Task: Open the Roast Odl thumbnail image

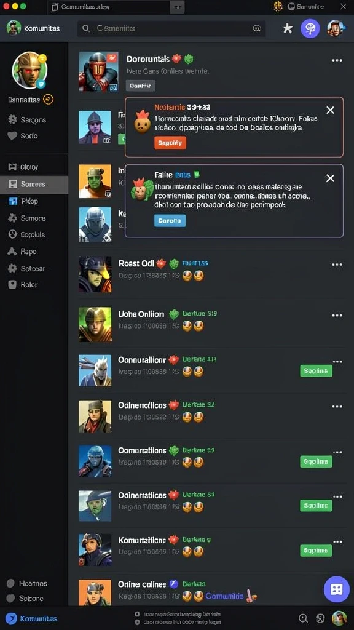Action: (95, 274)
